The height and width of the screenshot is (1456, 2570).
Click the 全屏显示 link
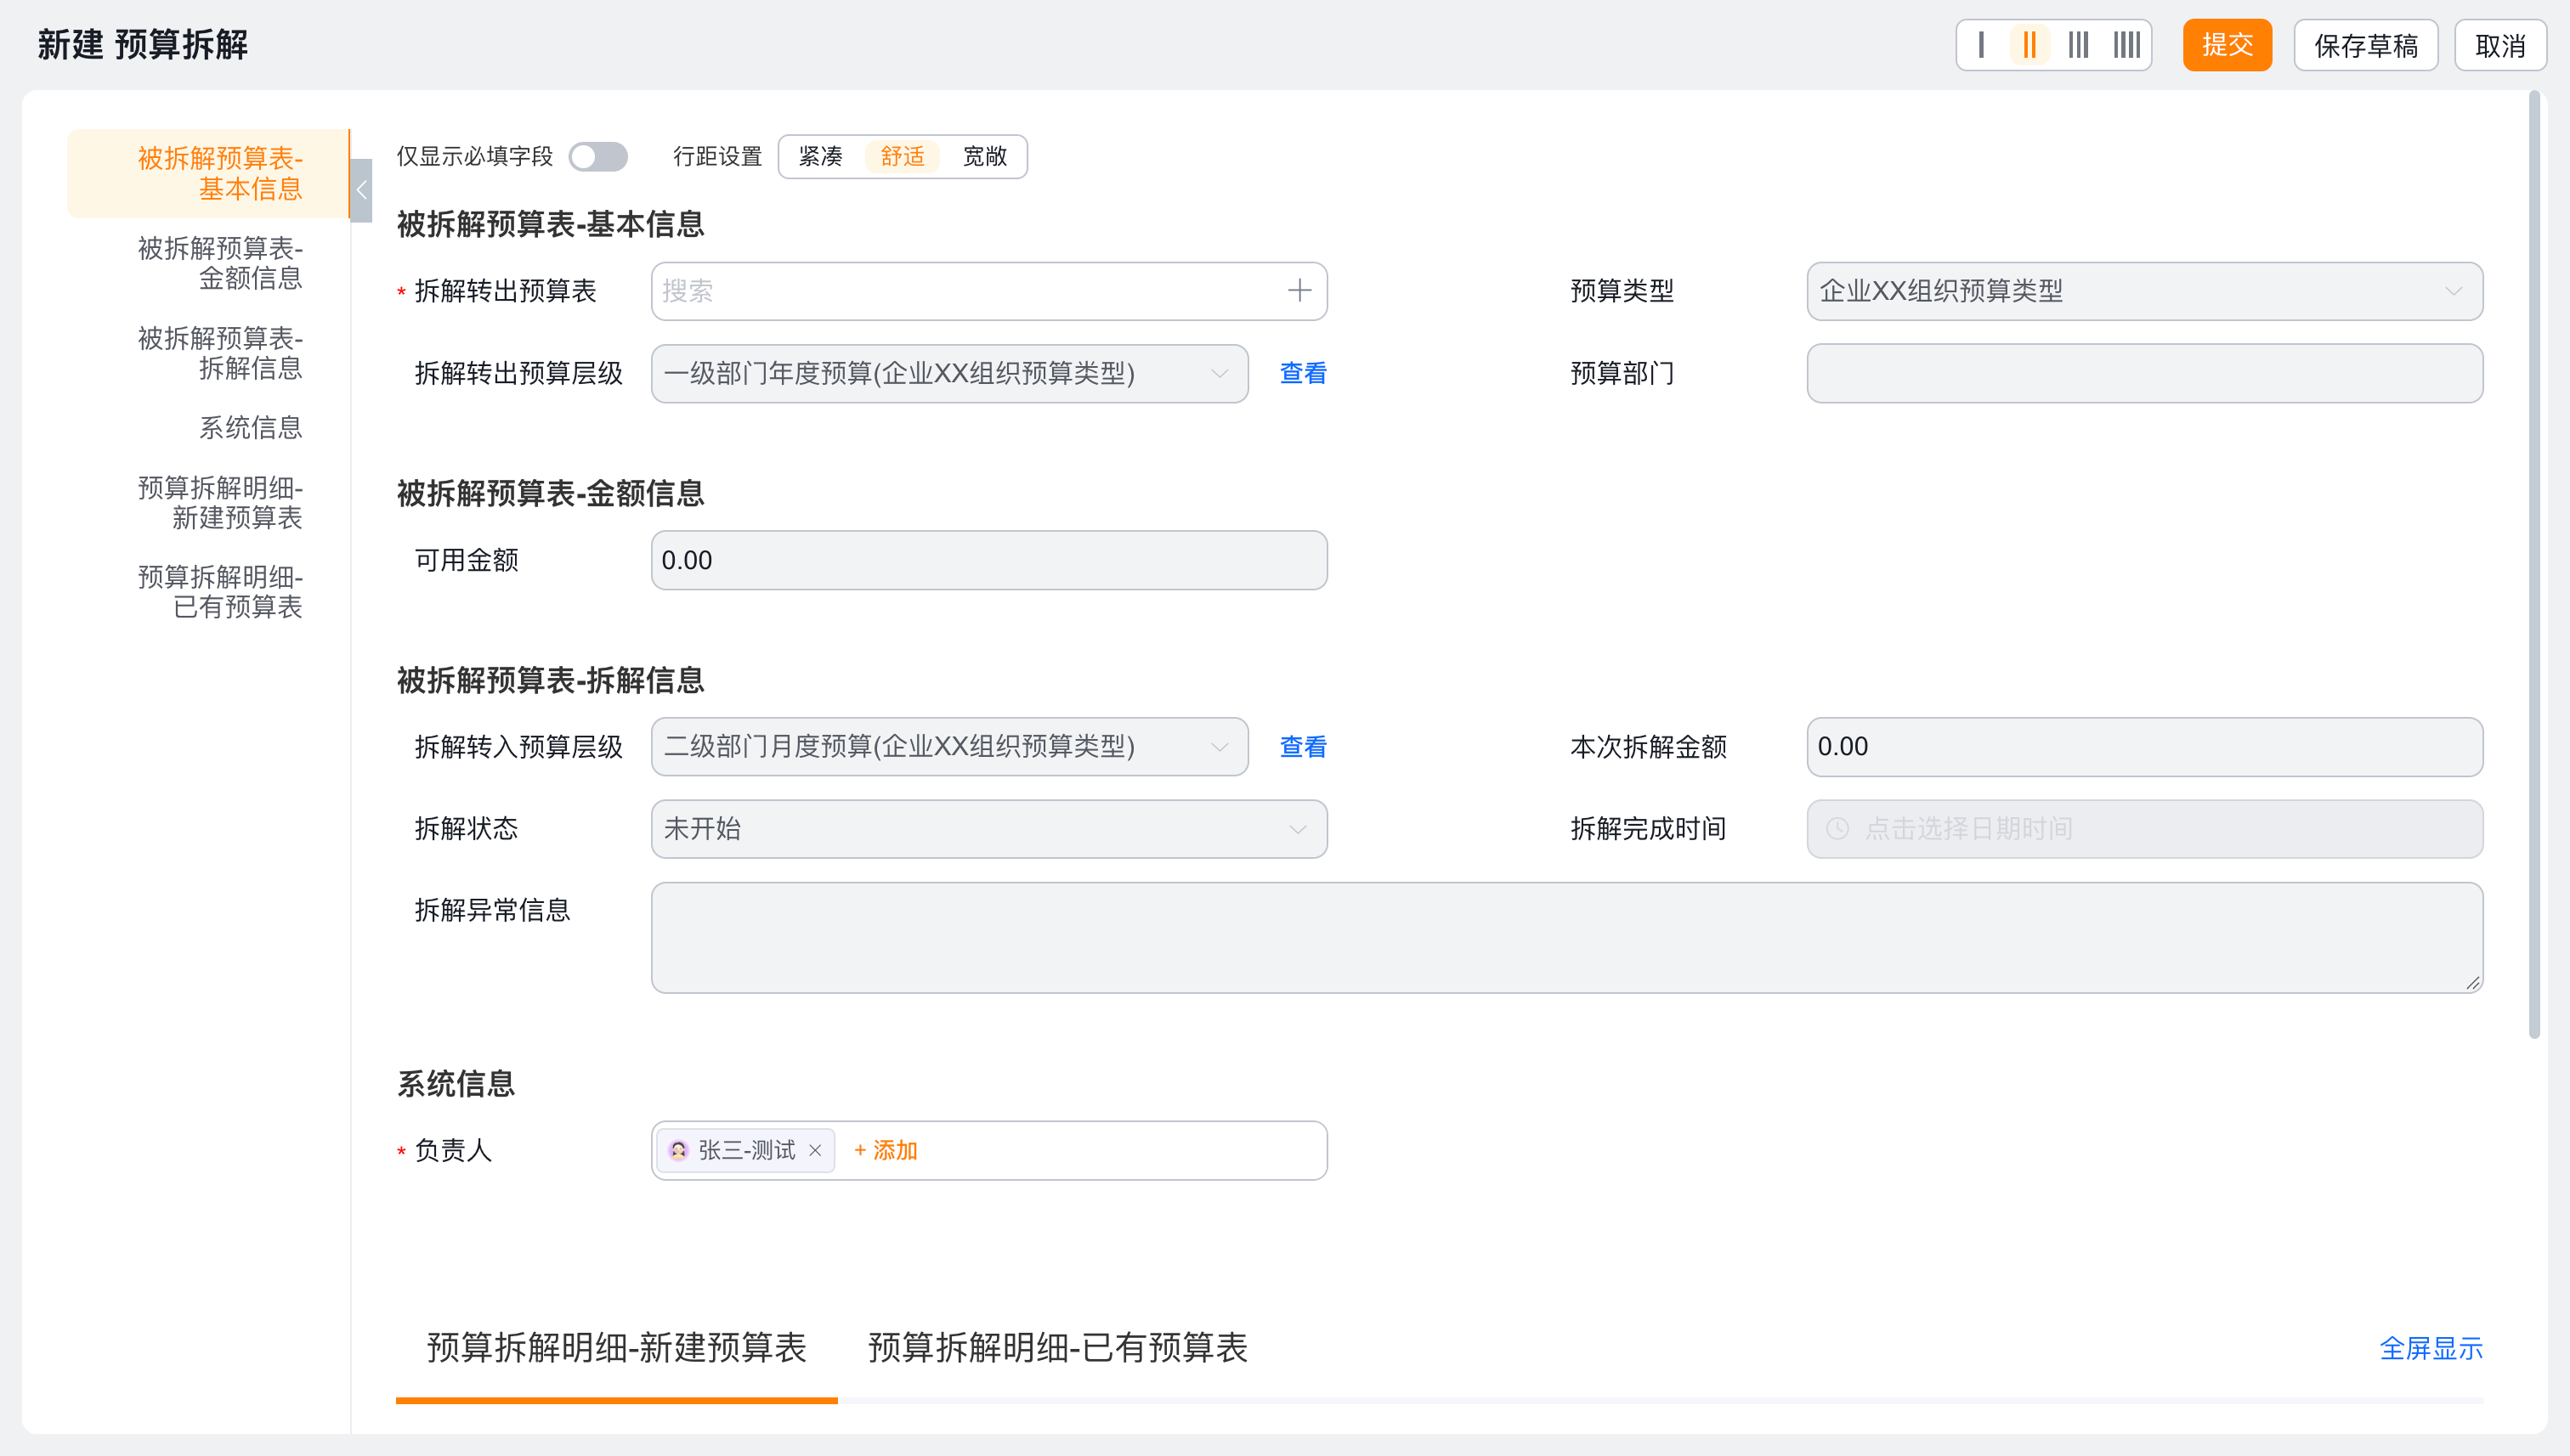2431,1348
